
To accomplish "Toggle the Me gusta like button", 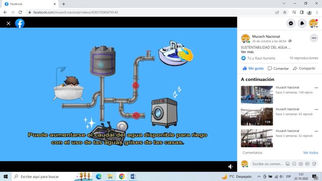I will [x=253, y=69].
